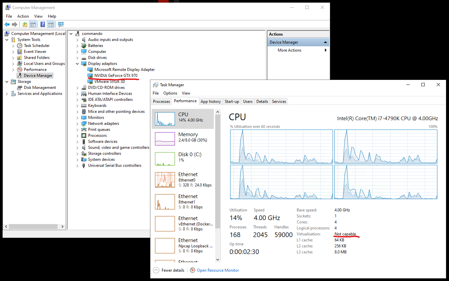Collapse the Display adaptors category
Screen dimensions: 449x281
tap(77, 64)
